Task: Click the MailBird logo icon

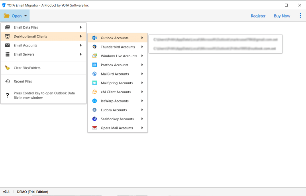Action: [94, 74]
